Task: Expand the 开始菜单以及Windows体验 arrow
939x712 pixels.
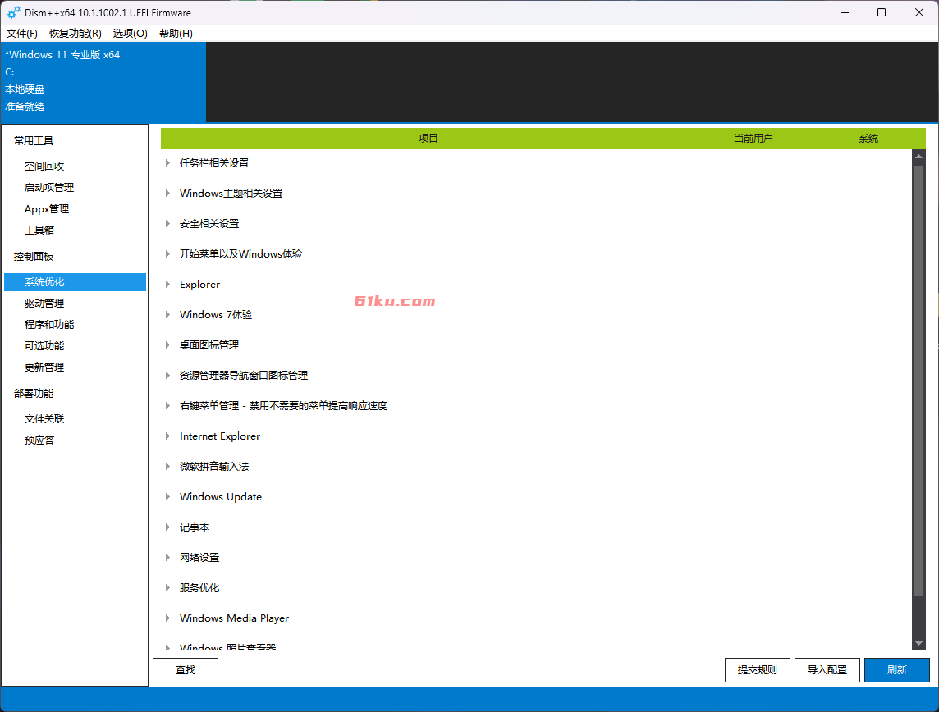Action: pos(167,253)
